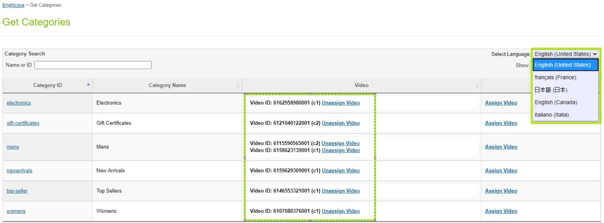The height and width of the screenshot is (223, 604).
Task: Choose français (France) from language list
Action: 555,78
